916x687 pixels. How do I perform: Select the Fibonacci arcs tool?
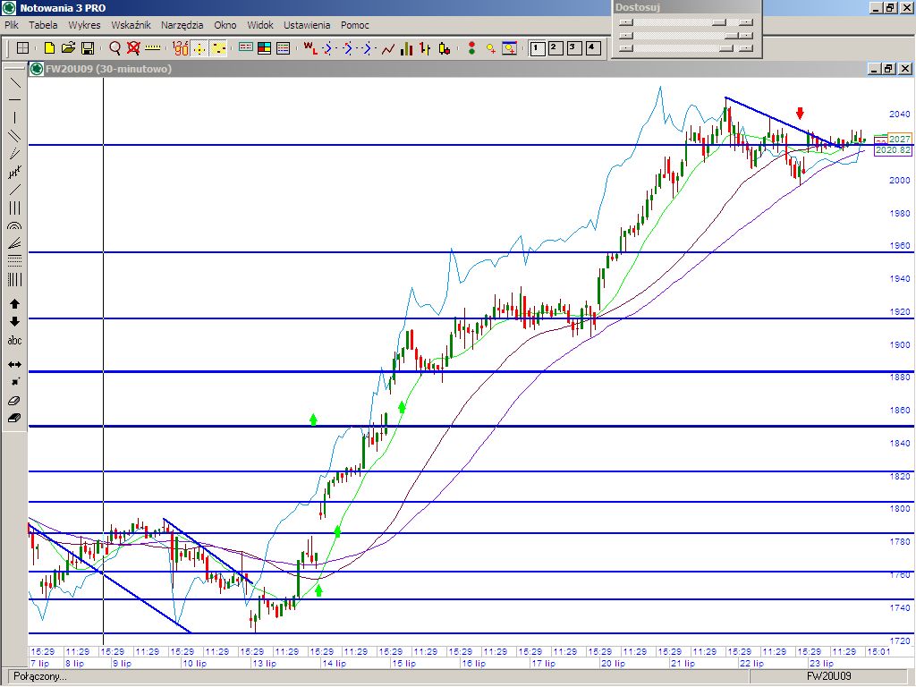[x=14, y=225]
